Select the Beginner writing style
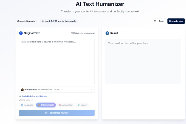The height and width of the screenshot is (124, 186). (x=27, y=105)
